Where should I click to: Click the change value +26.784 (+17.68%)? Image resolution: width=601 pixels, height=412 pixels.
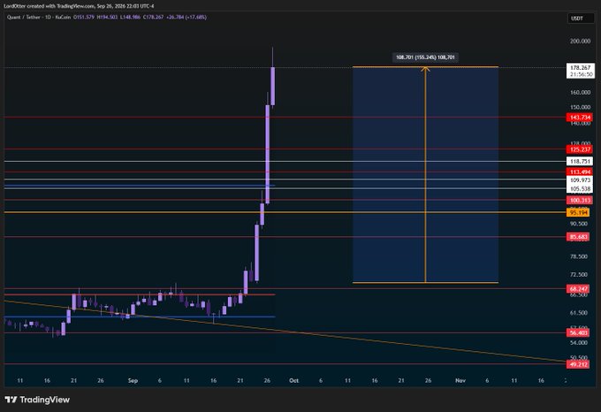186,18
